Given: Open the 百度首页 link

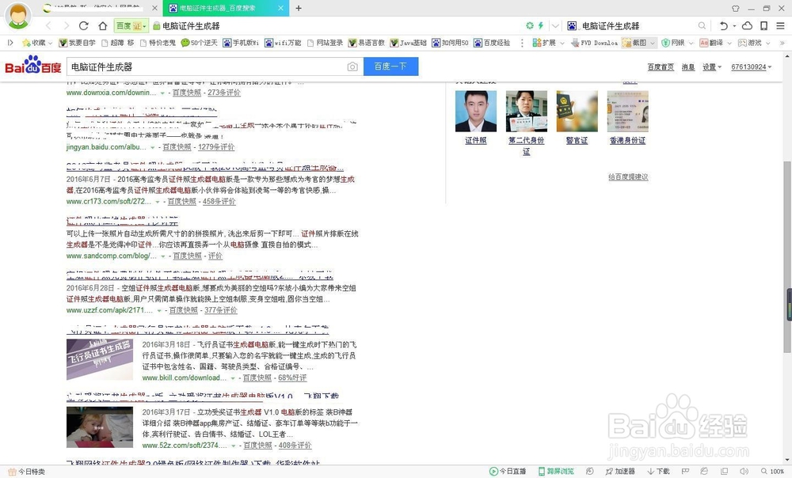Looking at the screenshot, I should pos(661,66).
